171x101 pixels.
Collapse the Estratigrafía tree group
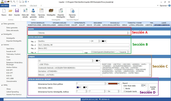coord(2,34)
